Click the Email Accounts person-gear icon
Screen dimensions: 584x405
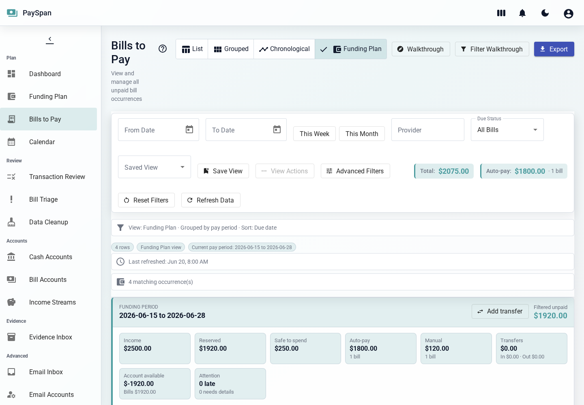click(x=11, y=394)
